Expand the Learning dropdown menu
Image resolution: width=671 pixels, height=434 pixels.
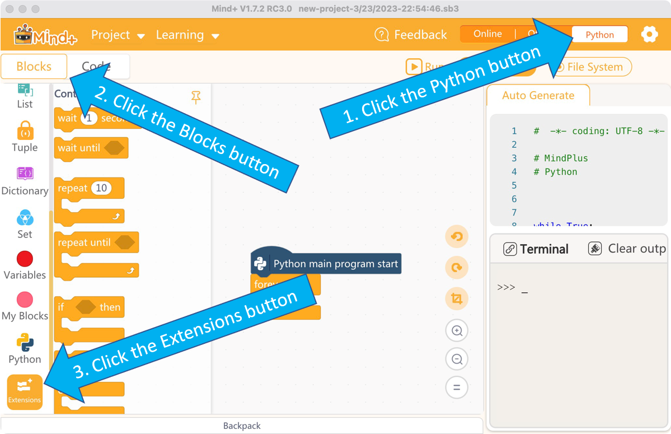pyautogui.click(x=187, y=35)
